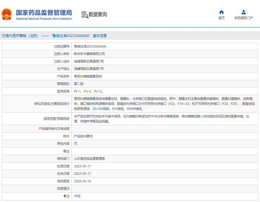The width and height of the screenshot is (260, 202).
Task: Click the 注册证编号 label cell
Action: (37, 46)
